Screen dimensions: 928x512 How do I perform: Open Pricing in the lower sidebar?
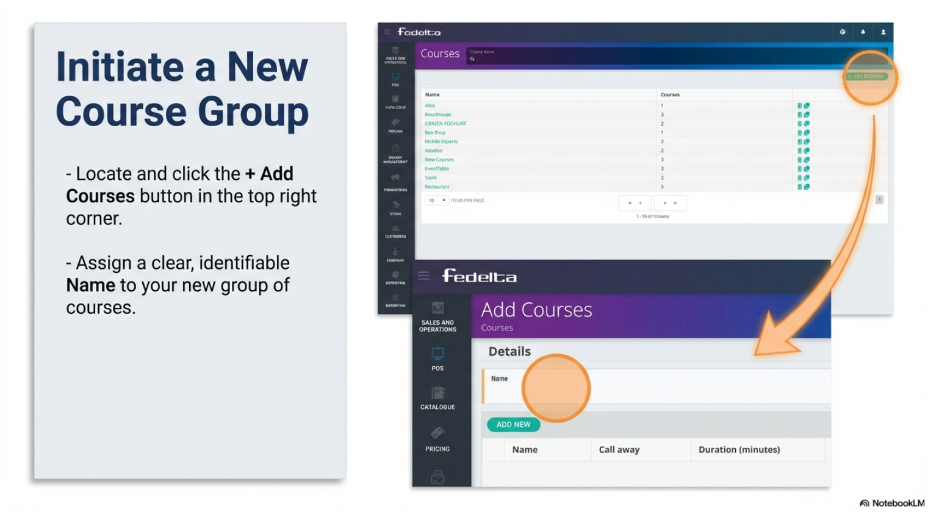(437, 439)
